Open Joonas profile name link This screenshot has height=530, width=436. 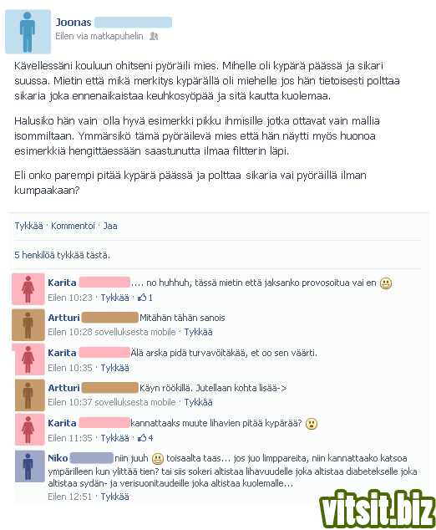[74, 23]
